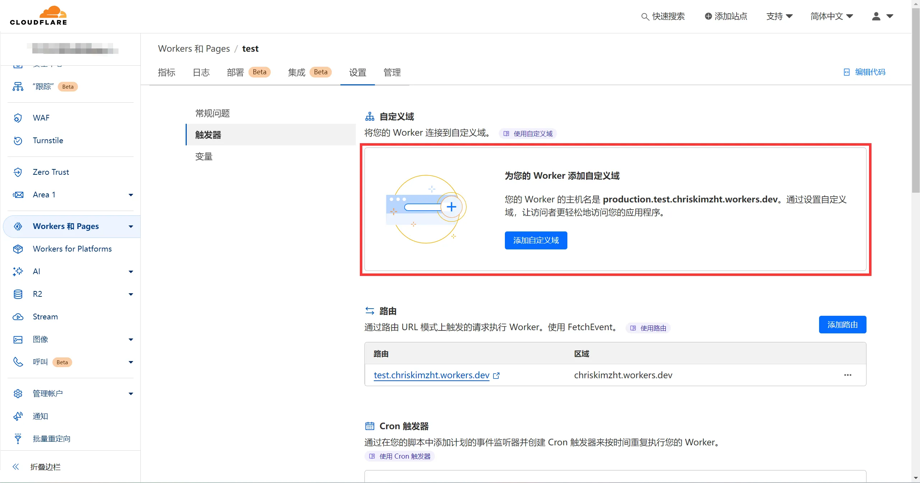920x483 pixels.
Task: Click the Area 1 envelope icon
Action: tap(18, 194)
